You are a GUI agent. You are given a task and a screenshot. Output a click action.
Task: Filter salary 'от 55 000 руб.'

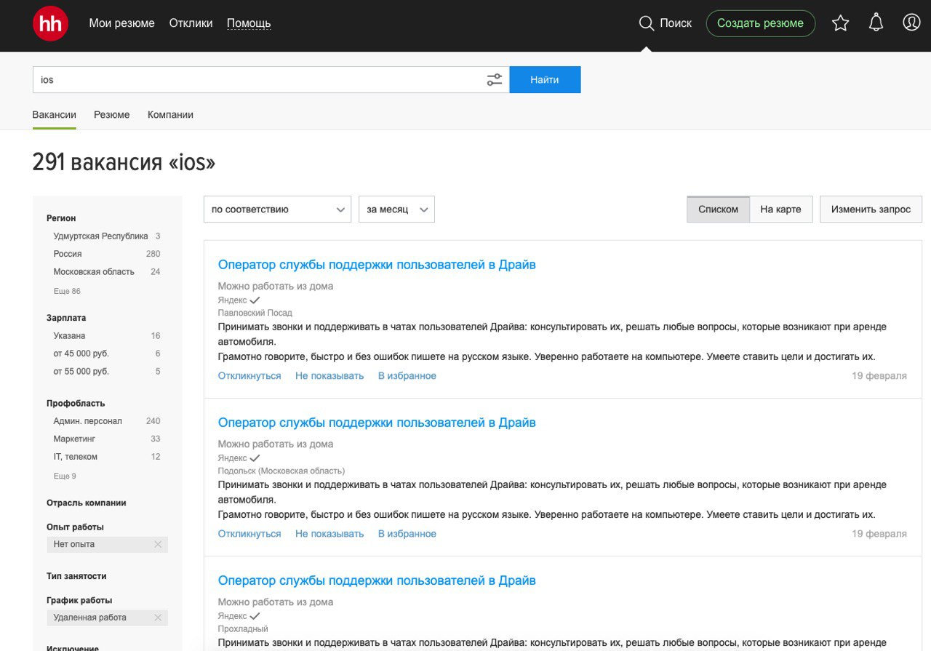(81, 372)
